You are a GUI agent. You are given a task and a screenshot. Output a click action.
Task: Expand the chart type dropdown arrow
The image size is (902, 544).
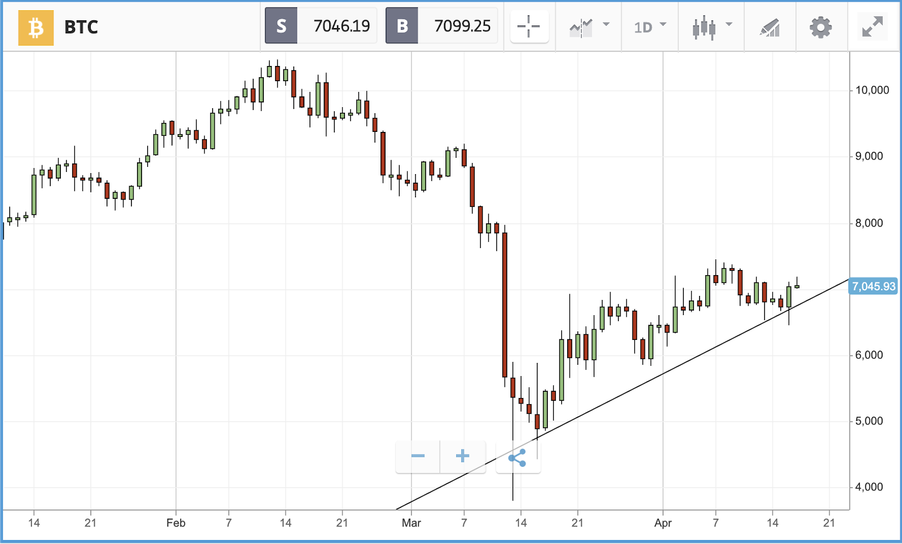point(729,24)
